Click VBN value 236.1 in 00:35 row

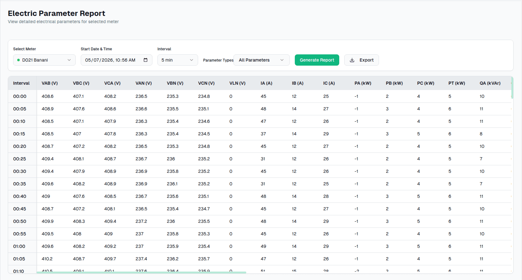coord(172,184)
